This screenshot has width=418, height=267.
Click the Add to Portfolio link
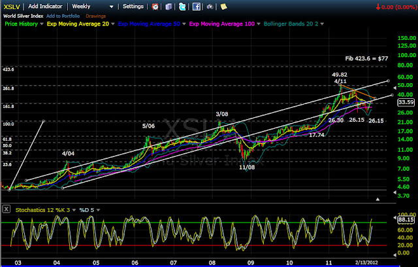click(x=63, y=16)
